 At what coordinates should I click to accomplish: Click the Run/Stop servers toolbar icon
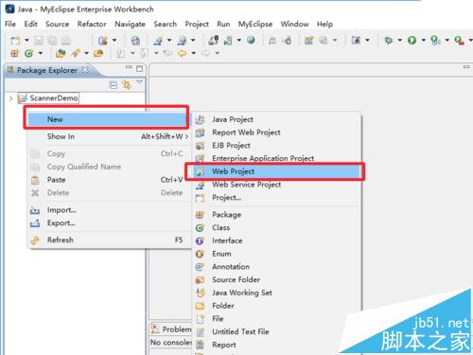pos(228,40)
